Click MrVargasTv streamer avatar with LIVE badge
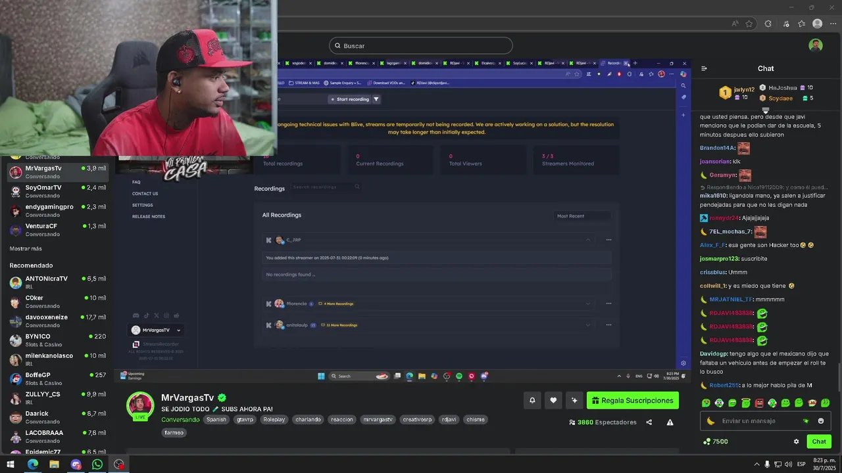842x473 pixels. [140, 405]
